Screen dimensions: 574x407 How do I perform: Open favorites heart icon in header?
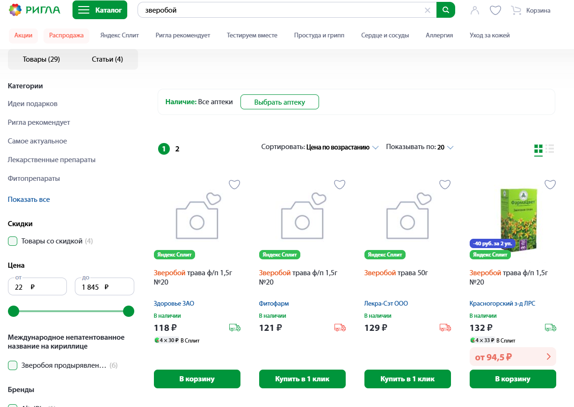[x=495, y=10]
